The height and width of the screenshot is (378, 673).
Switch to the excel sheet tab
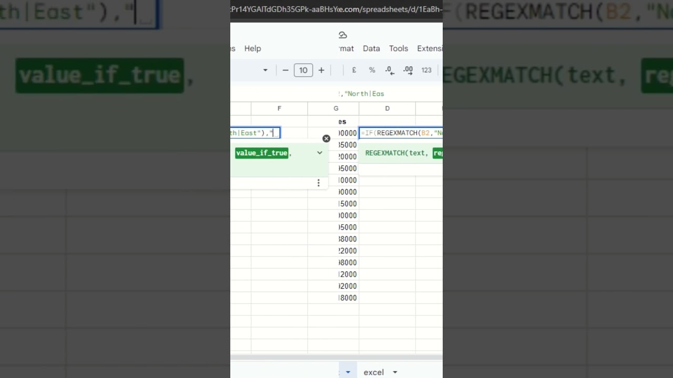point(374,372)
